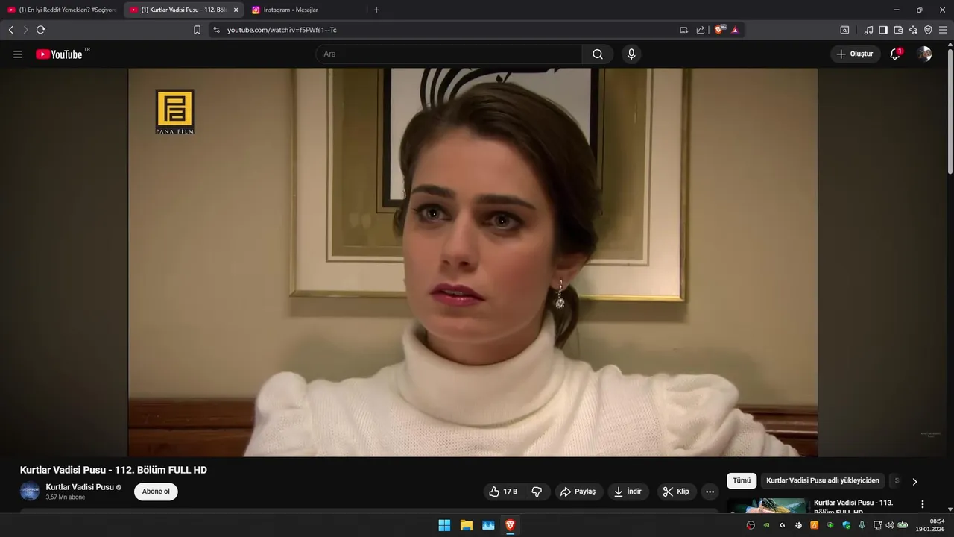
Task: Open the account avatar menu
Action: pos(924,54)
